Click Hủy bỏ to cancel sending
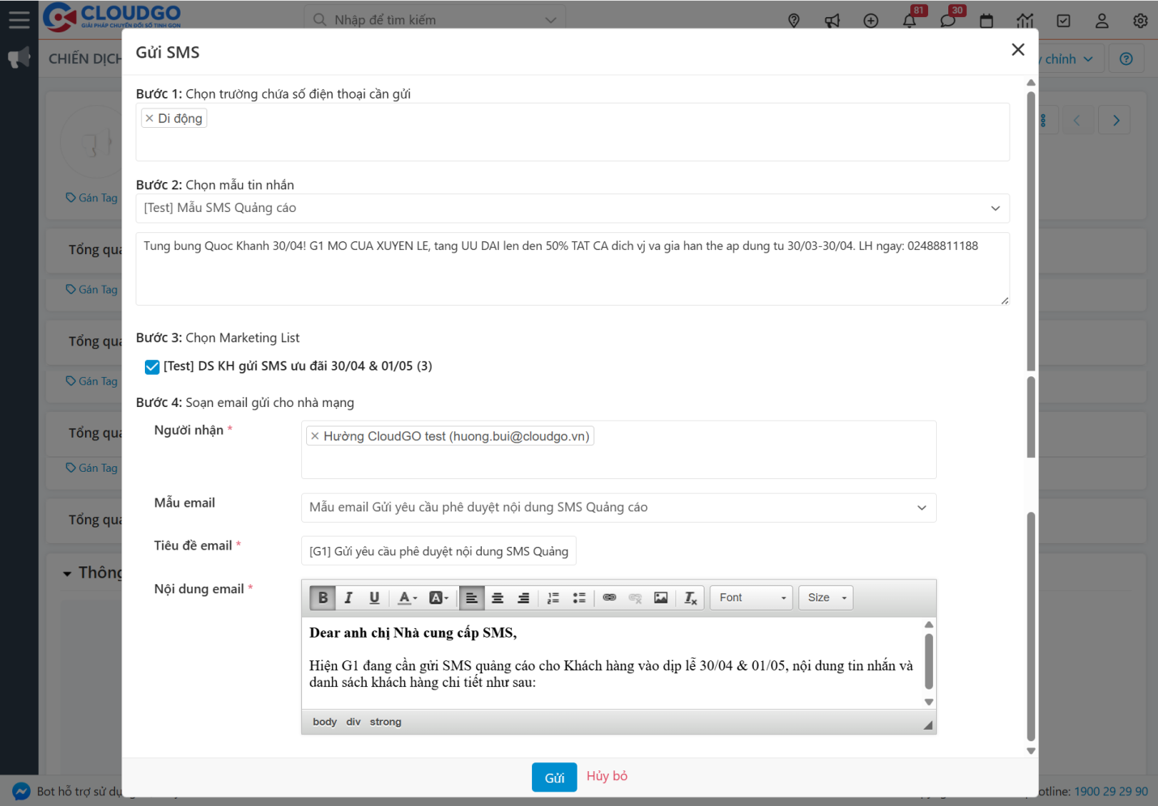The image size is (1158, 806). coord(607,776)
